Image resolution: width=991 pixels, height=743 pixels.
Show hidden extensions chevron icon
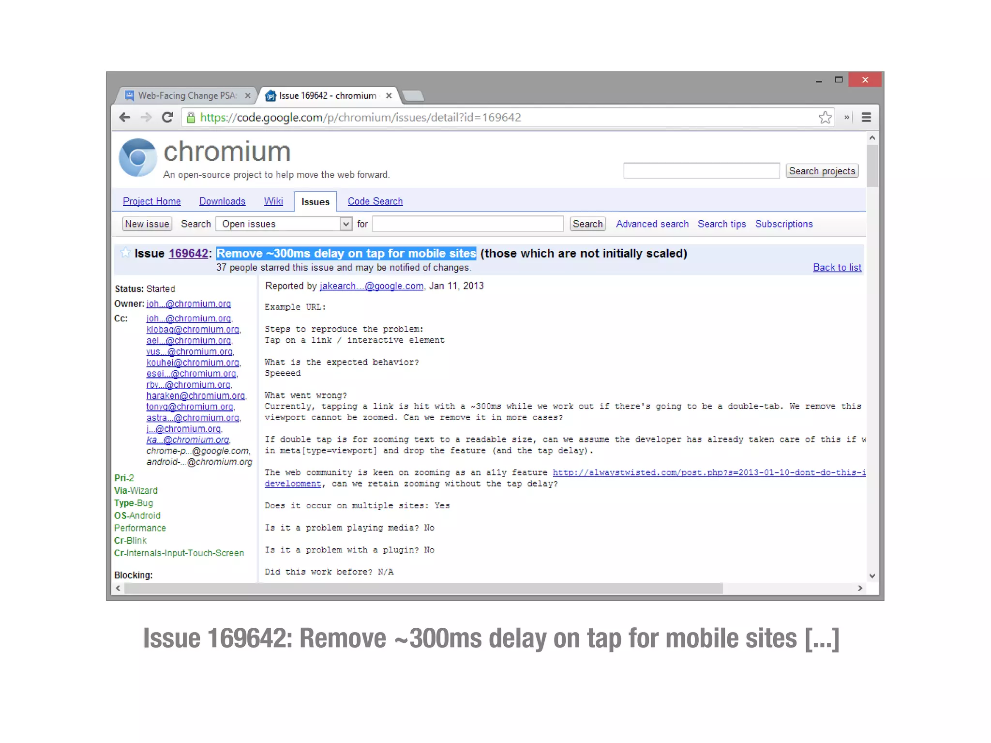[846, 117]
